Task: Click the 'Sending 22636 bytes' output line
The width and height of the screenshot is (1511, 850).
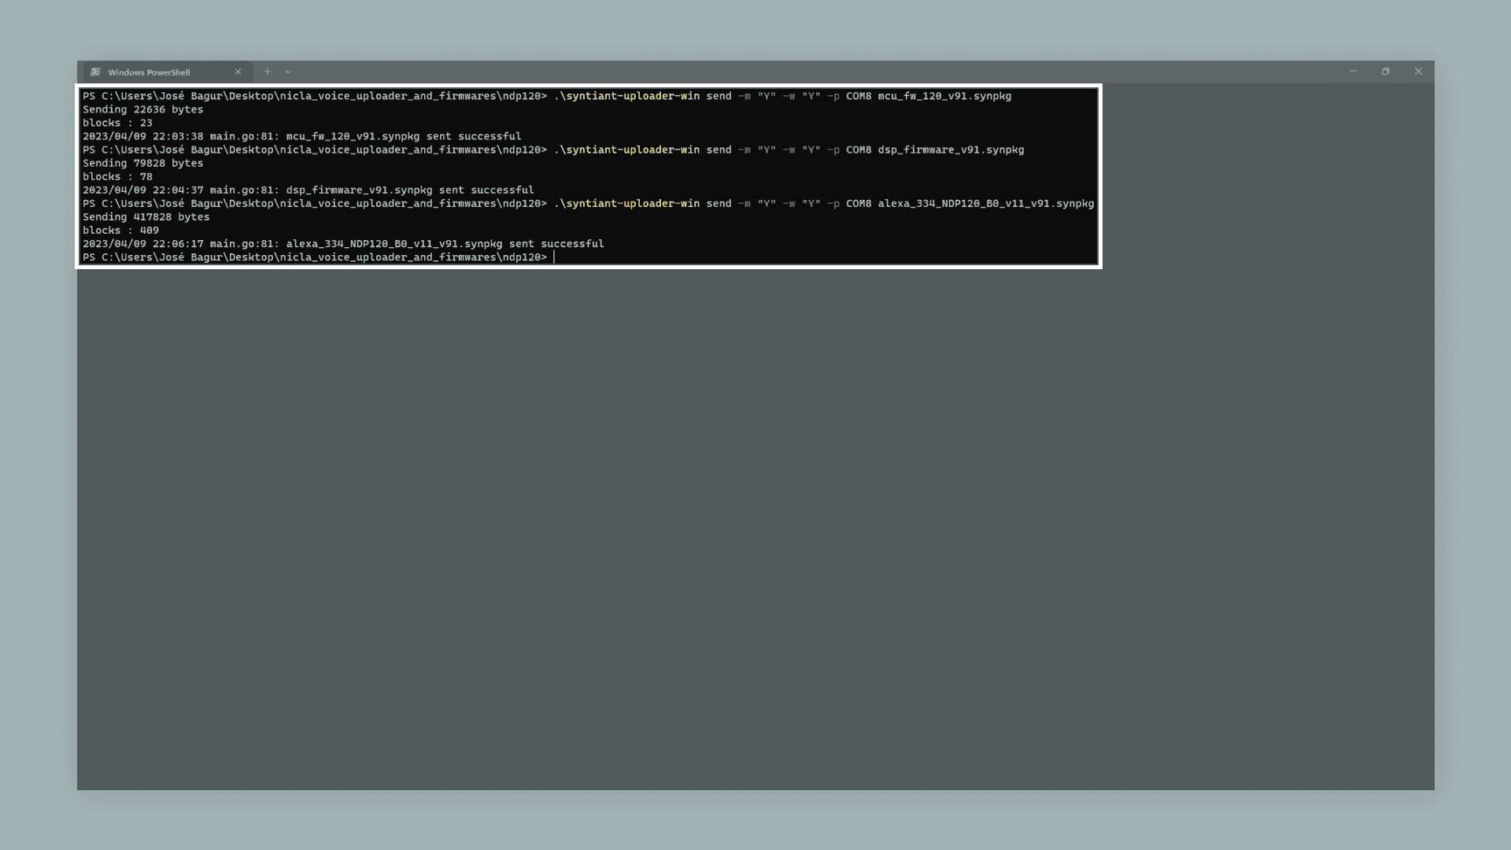Action: pos(142,109)
